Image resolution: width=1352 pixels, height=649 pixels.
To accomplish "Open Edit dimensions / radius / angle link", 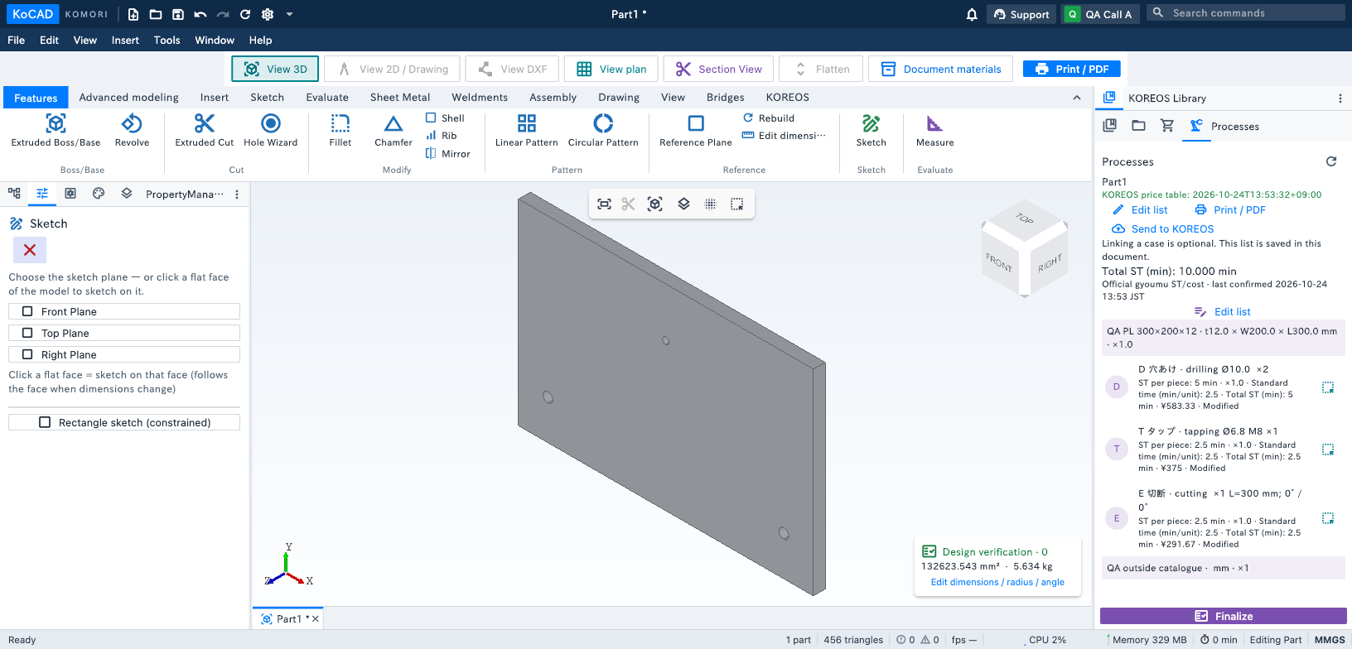I will click(x=997, y=582).
